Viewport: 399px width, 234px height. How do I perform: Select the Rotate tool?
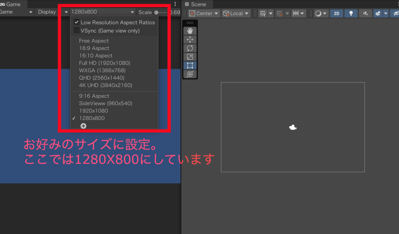click(x=190, y=48)
